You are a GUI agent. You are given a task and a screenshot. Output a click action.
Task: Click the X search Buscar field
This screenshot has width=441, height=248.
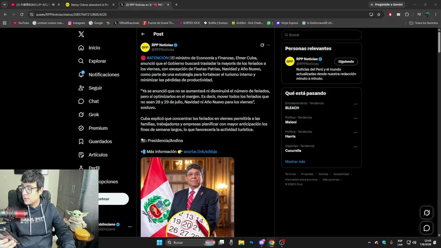point(321,35)
